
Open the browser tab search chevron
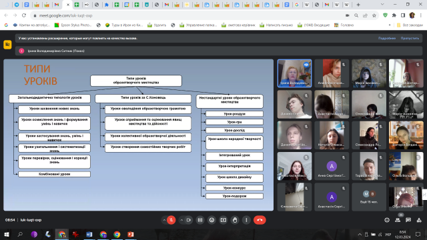click(x=382, y=5)
